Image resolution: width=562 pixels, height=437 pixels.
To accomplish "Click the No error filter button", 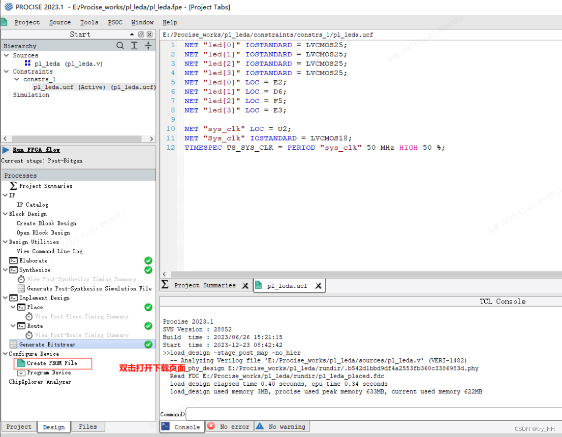I will [x=230, y=427].
